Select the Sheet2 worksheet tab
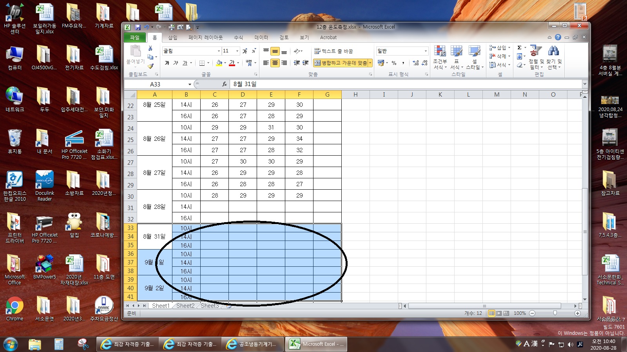Image resolution: width=627 pixels, height=352 pixels. (x=185, y=306)
